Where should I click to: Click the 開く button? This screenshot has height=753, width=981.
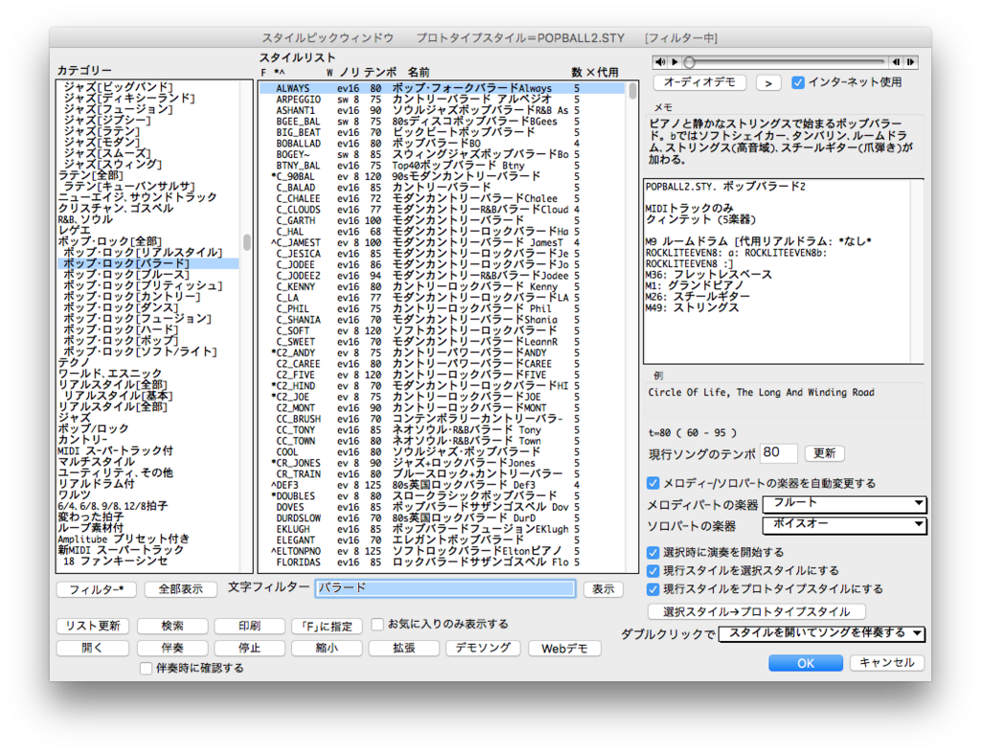click(x=93, y=649)
